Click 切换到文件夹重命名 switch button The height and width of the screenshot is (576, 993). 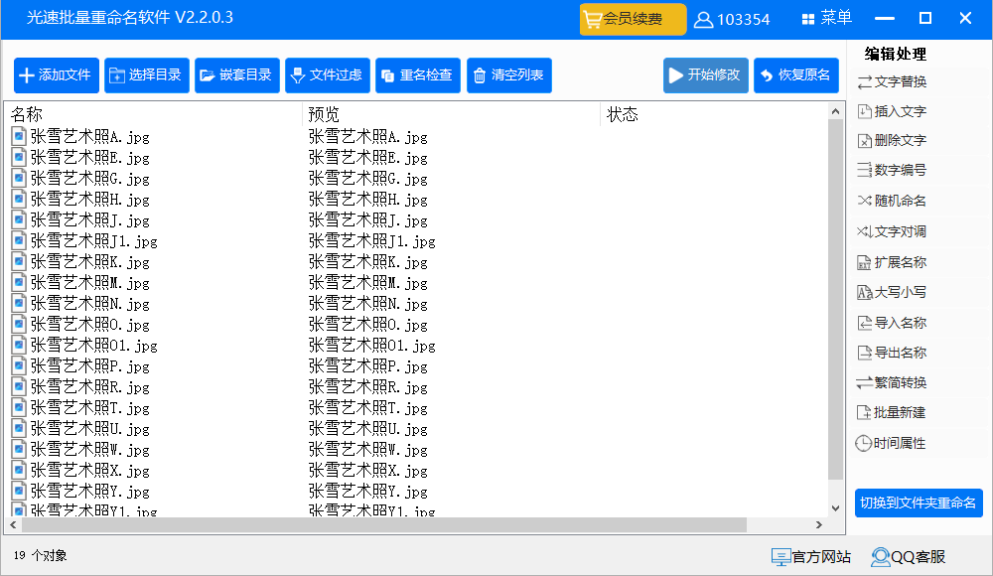click(919, 504)
